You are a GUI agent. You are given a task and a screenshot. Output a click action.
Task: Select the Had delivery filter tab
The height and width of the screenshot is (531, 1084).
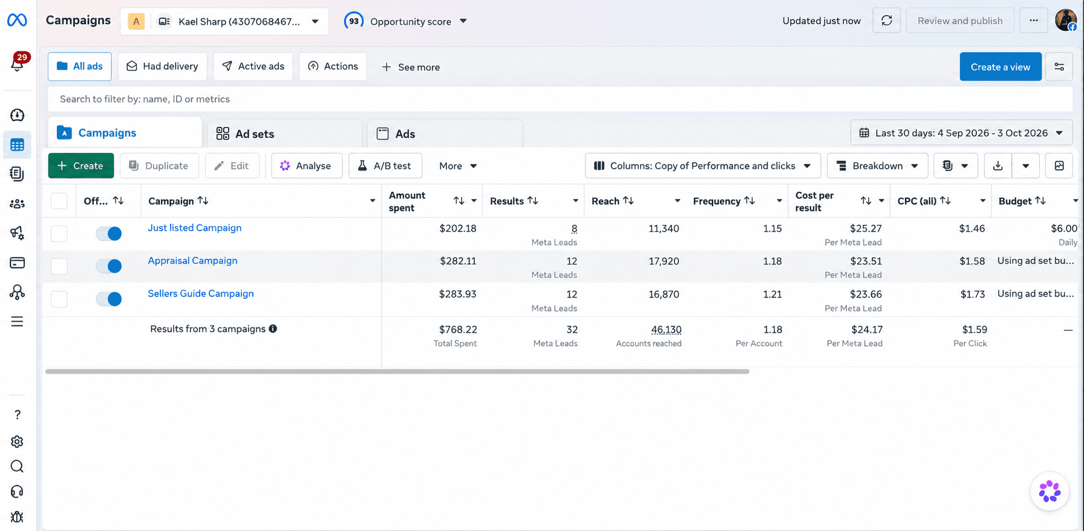(x=162, y=67)
